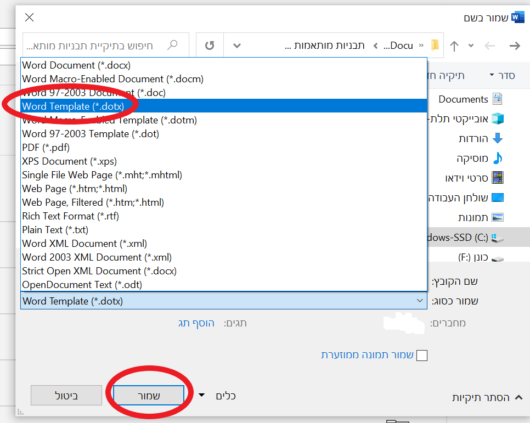
Task: Collapse the save-as-type combo box
Action: point(420,301)
